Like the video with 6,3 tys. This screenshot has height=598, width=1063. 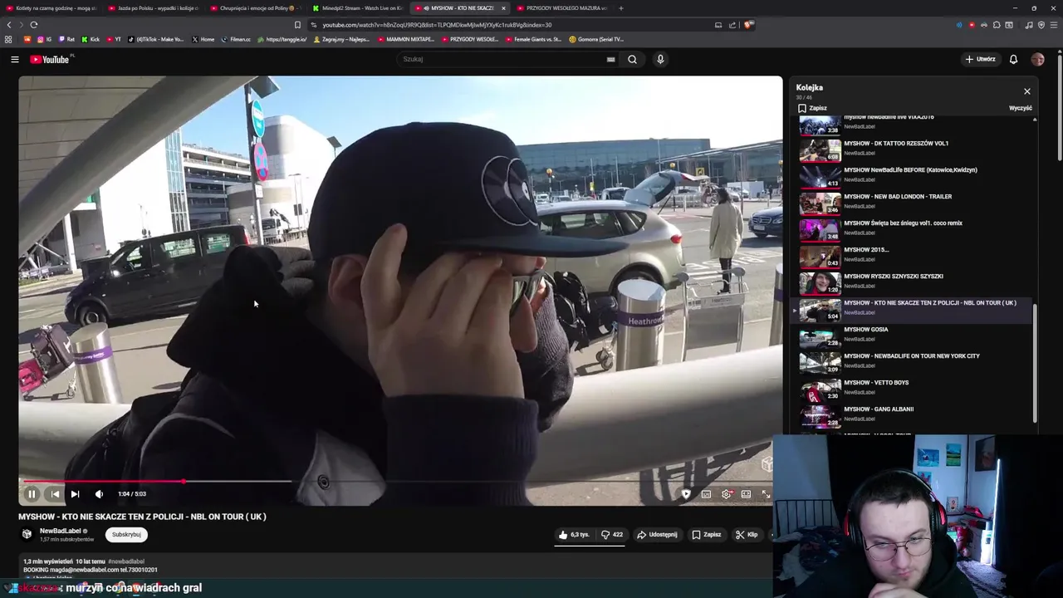[574, 535]
